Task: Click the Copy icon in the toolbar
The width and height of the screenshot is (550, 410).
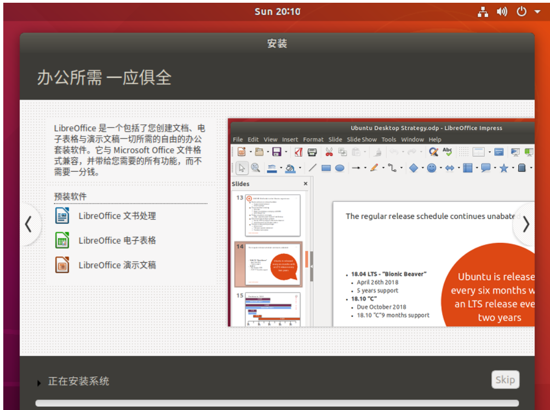Action: tap(342, 152)
